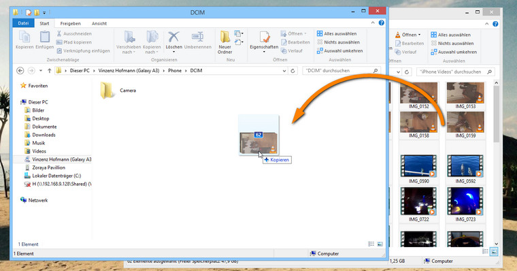This screenshot has width=517, height=271.
Task: Click the back navigation arrow
Action: pyautogui.click(x=20, y=71)
